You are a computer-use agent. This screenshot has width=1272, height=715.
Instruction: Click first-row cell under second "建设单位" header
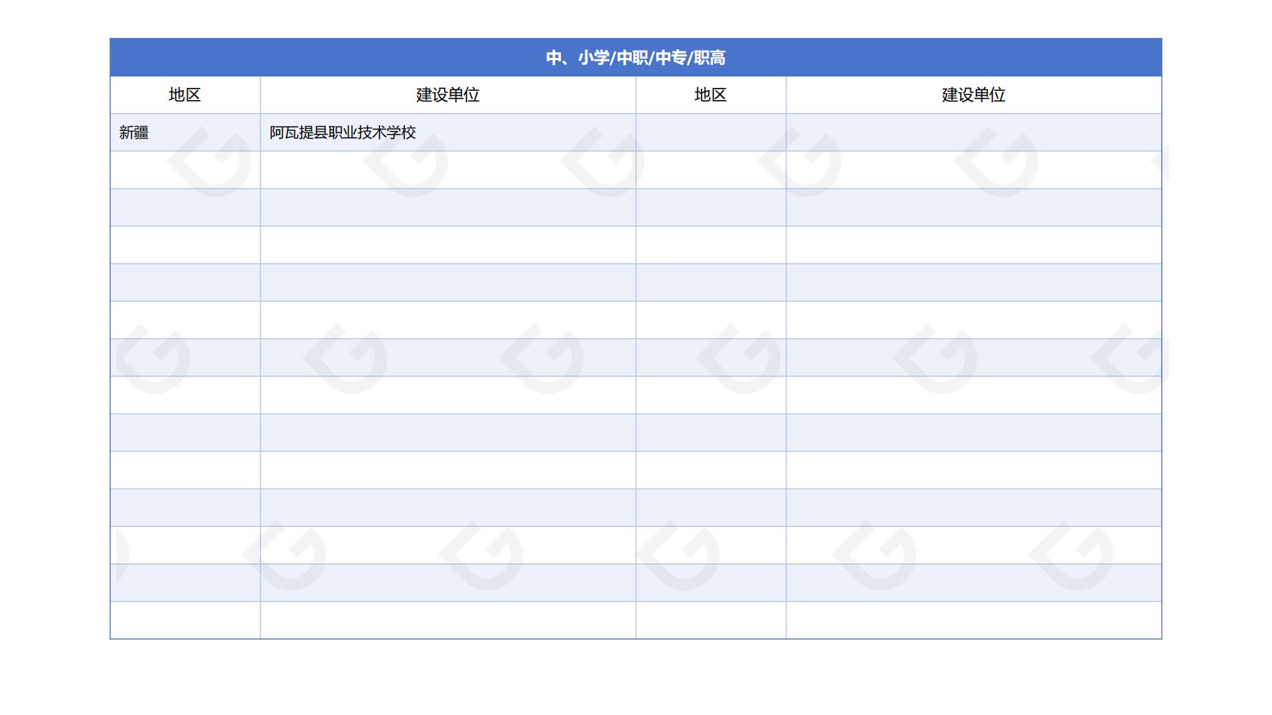tap(973, 132)
